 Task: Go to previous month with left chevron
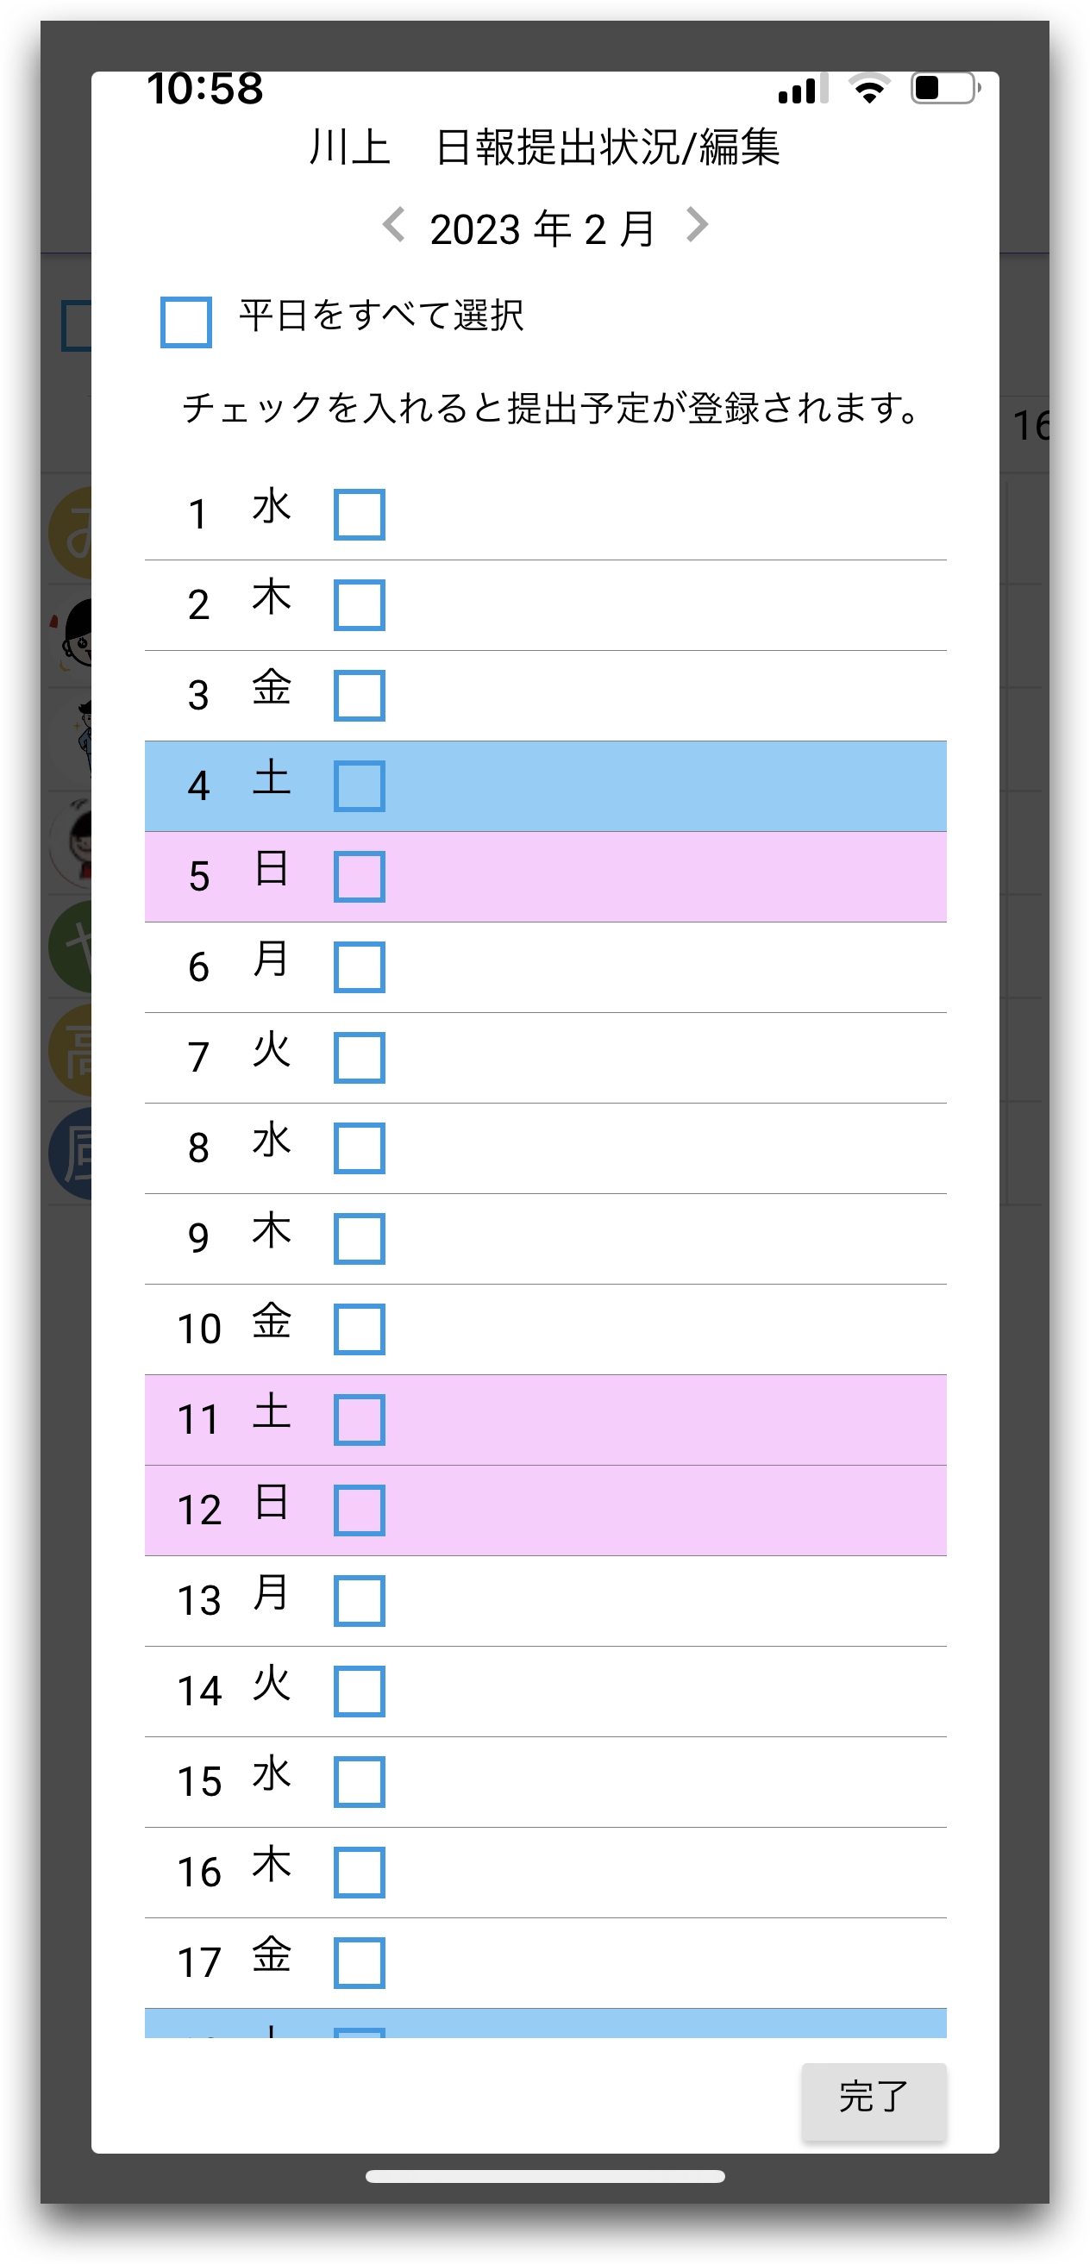click(x=394, y=225)
